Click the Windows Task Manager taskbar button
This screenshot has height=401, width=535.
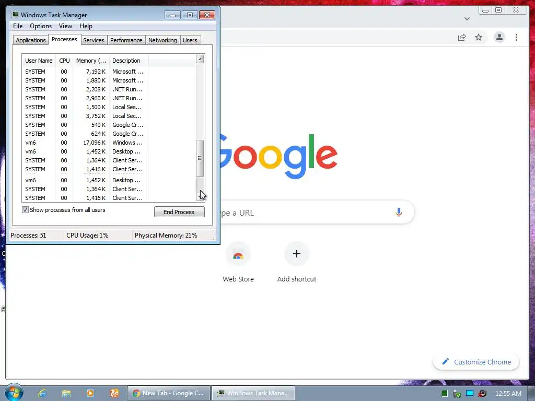(253, 393)
